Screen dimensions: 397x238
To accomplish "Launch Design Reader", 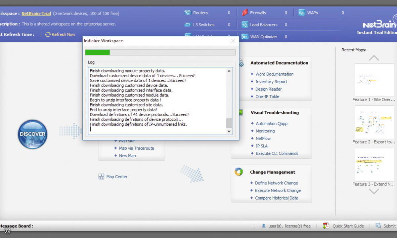I will pyautogui.click(x=268, y=89).
